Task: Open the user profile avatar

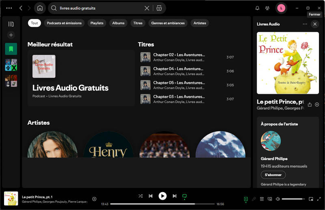Action: point(281,8)
